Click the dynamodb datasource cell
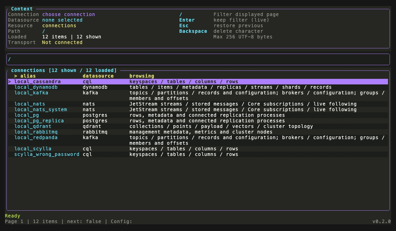Image resolution: width=396 pixels, height=231 pixels. coord(95,87)
